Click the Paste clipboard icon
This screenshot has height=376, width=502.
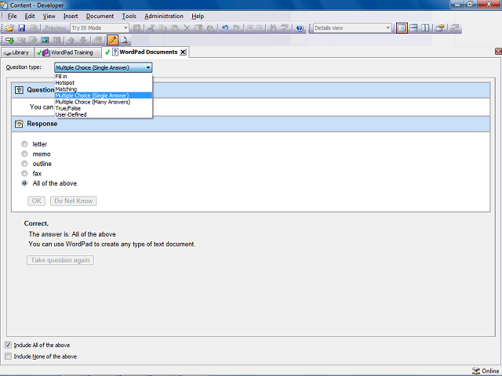175,28
